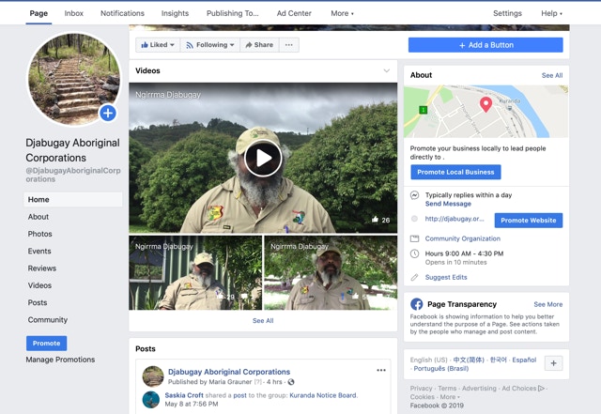The height and width of the screenshot is (414, 601).
Task: Collapse the Videos section chevron
Action: click(x=386, y=71)
